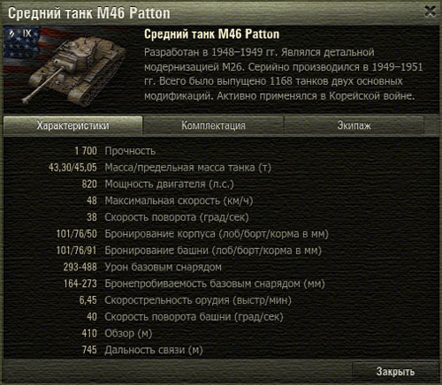This screenshot has height=385, width=442.
Task: Click the Урон базовым снарядом row
Action: click(x=142, y=267)
